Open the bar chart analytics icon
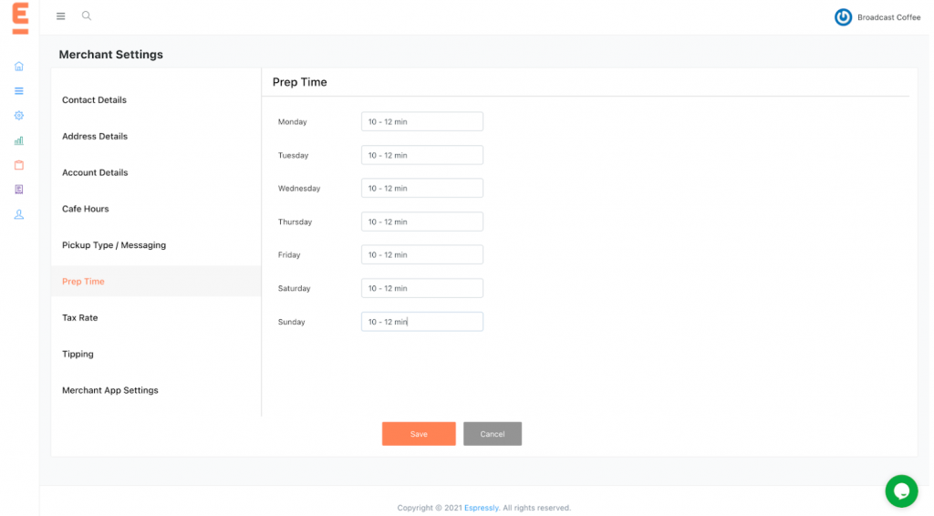934x516 pixels. tap(19, 140)
